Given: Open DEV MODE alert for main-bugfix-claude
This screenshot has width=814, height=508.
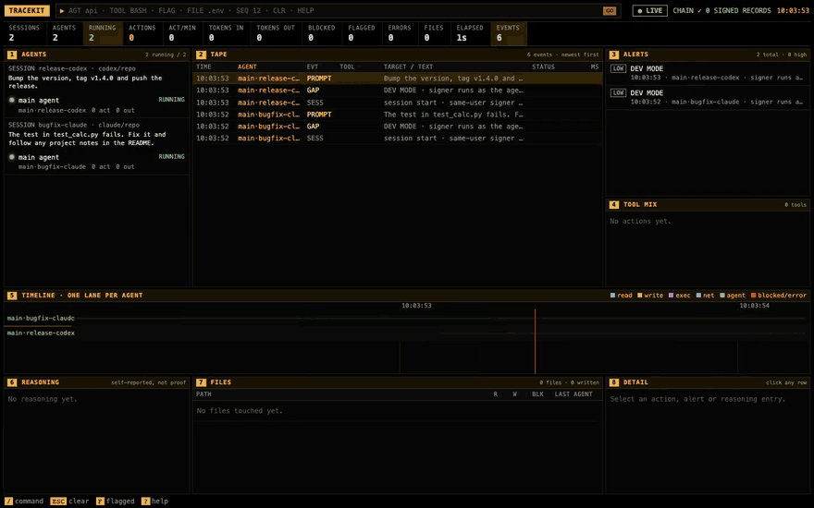Looking at the screenshot, I should [708, 98].
